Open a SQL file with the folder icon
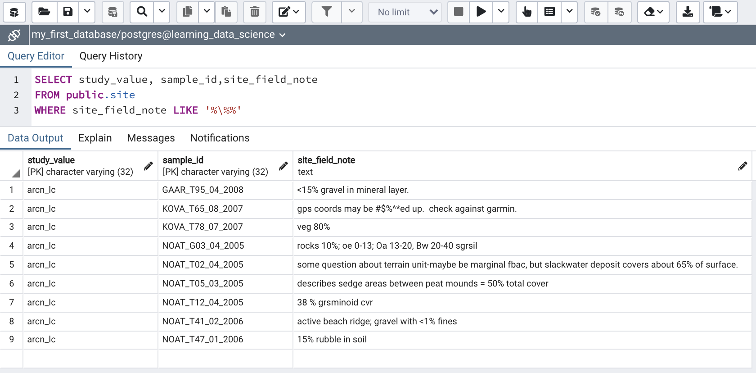756x373 pixels. point(44,12)
